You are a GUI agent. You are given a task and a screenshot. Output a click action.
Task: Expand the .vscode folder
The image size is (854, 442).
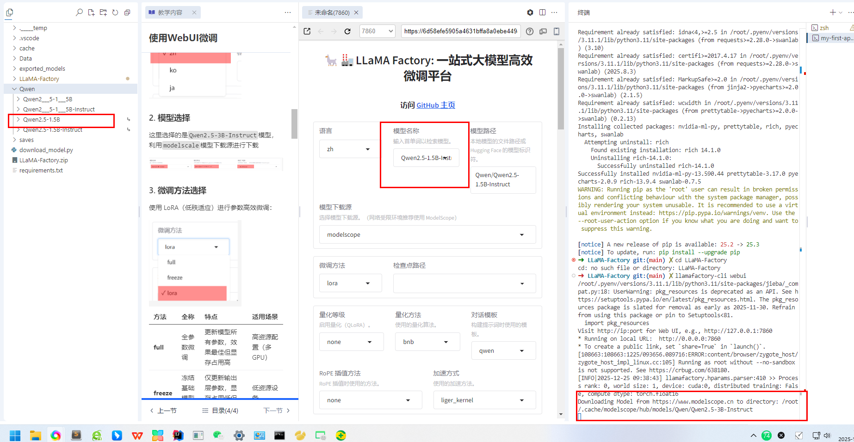coord(70,38)
